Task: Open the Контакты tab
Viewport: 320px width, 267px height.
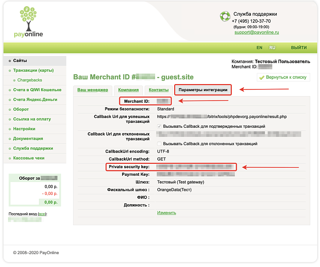Action: pos(159,90)
